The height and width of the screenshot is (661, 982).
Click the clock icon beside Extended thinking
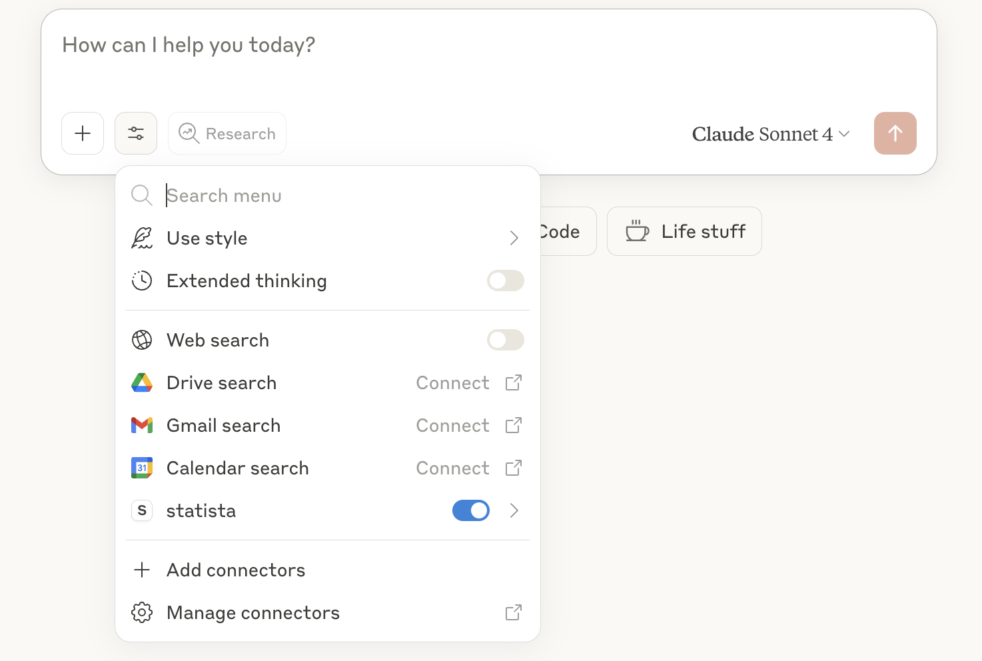[142, 281]
